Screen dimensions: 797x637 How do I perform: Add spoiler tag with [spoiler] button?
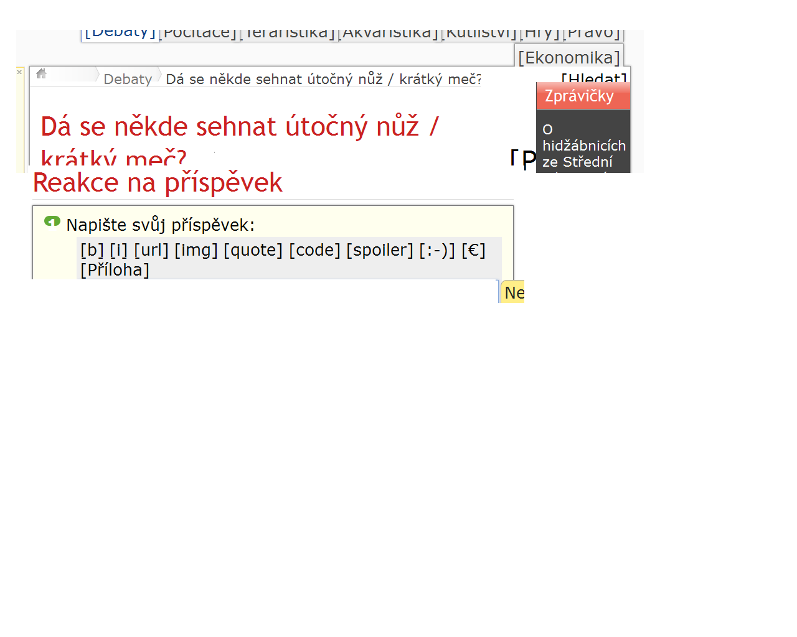tap(380, 250)
